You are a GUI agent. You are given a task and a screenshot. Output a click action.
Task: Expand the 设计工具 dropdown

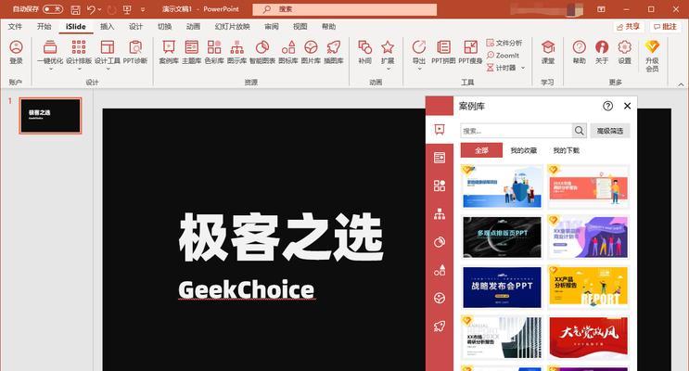point(108,69)
